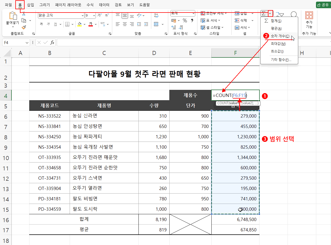Choose 최대값(M) from AutoSum menu
The width and height of the screenshot is (331, 245).
(279, 44)
